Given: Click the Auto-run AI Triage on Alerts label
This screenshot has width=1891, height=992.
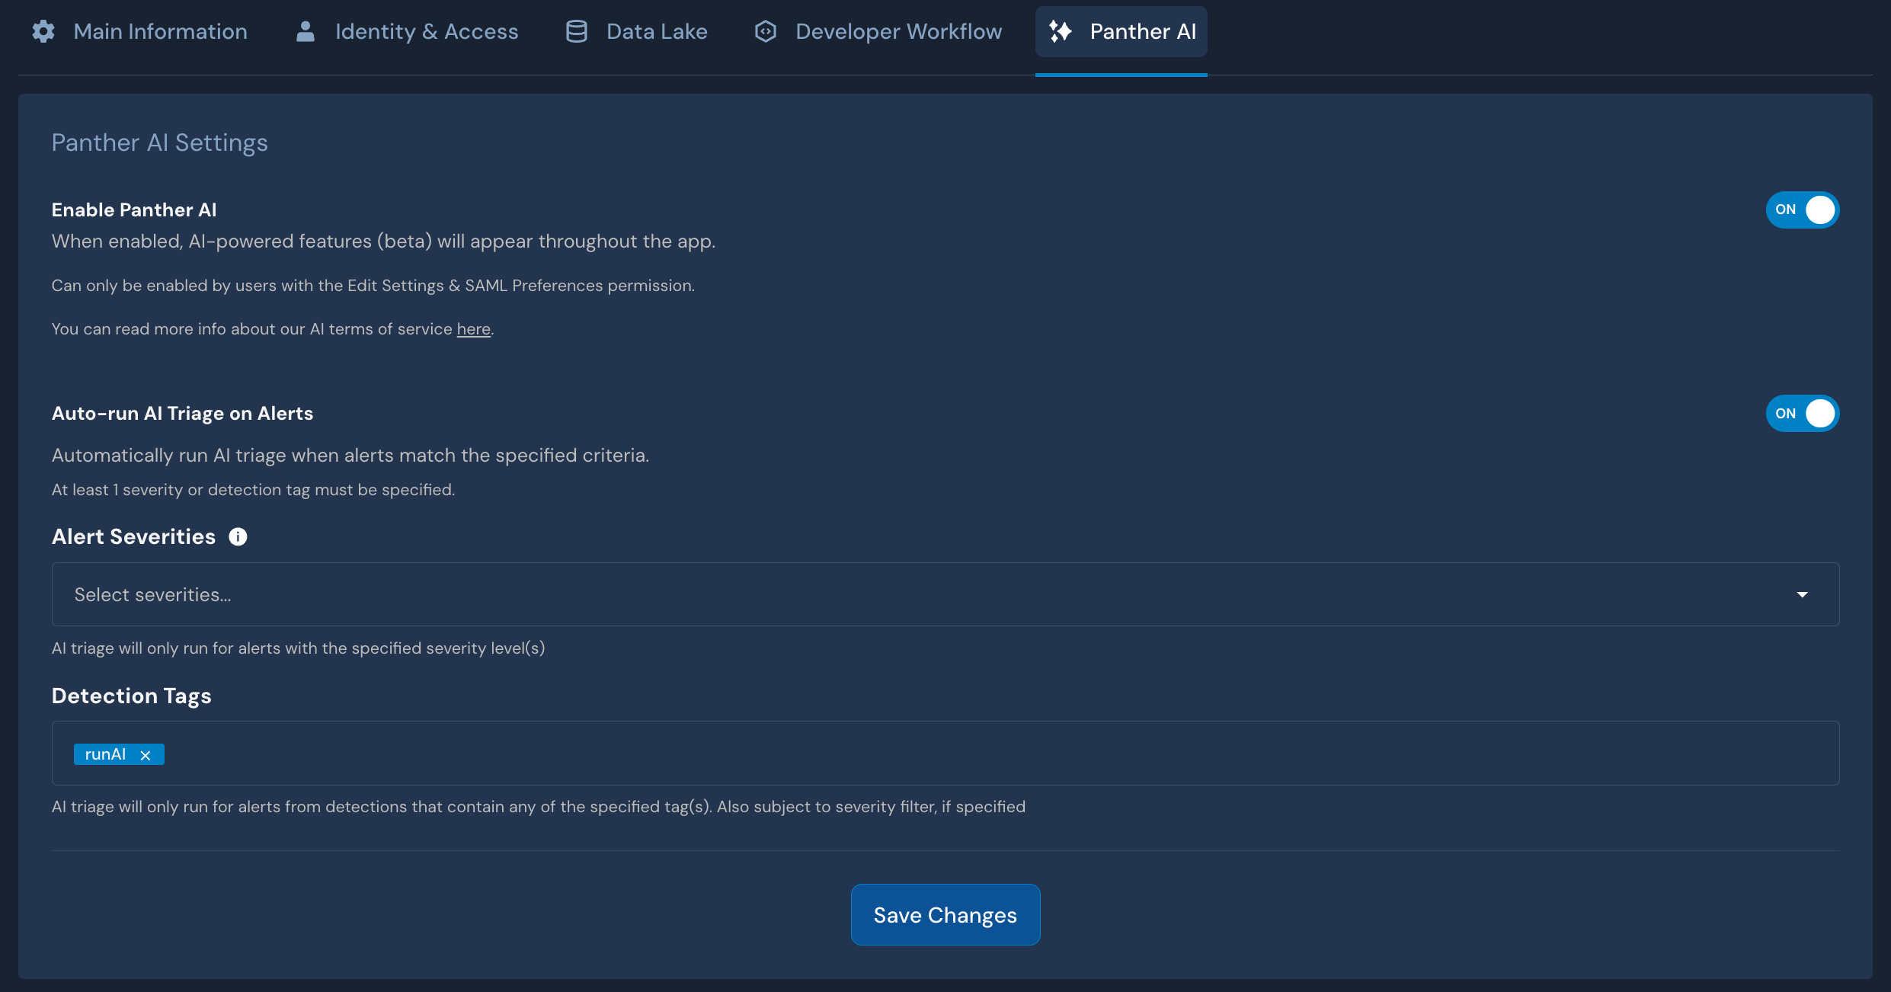Looking at the screenshot, I should 183,414.
